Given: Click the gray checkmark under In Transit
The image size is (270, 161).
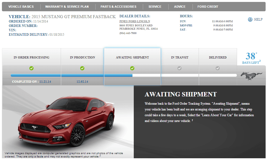Looking at the screenshot, I should [x=179, y=68].
